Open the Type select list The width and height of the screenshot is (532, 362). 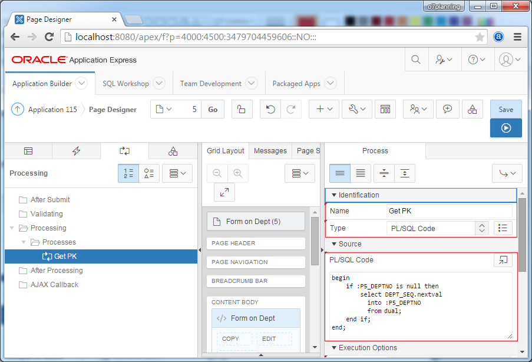[437, 228]
